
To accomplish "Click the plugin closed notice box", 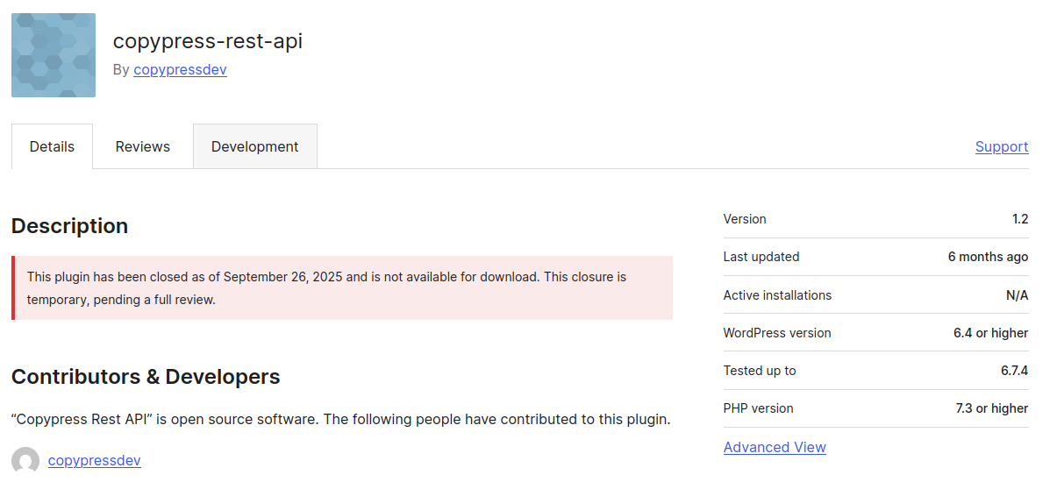I will (342, 287).
